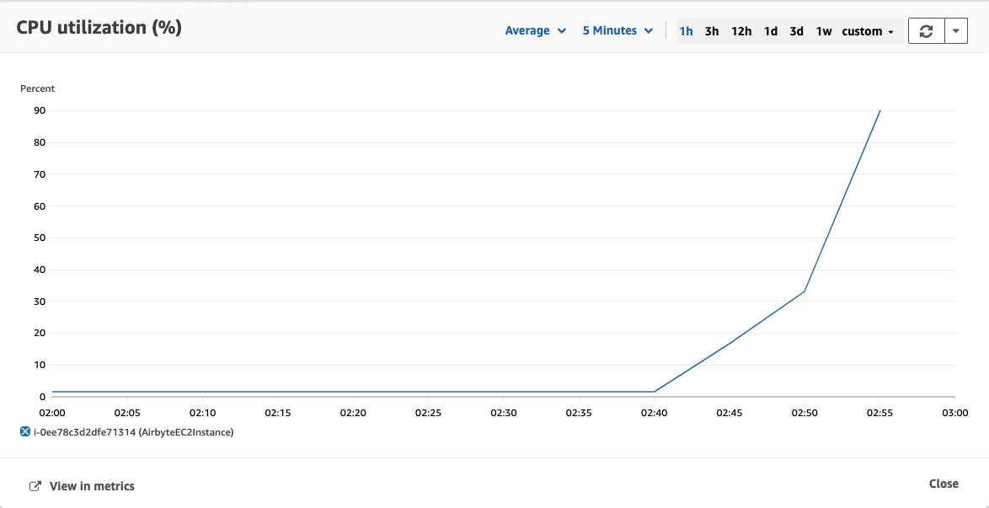Choose the 3d time range
Viewport: 989px width, 508px height.
pyautogui.click(x=797, y=31)
